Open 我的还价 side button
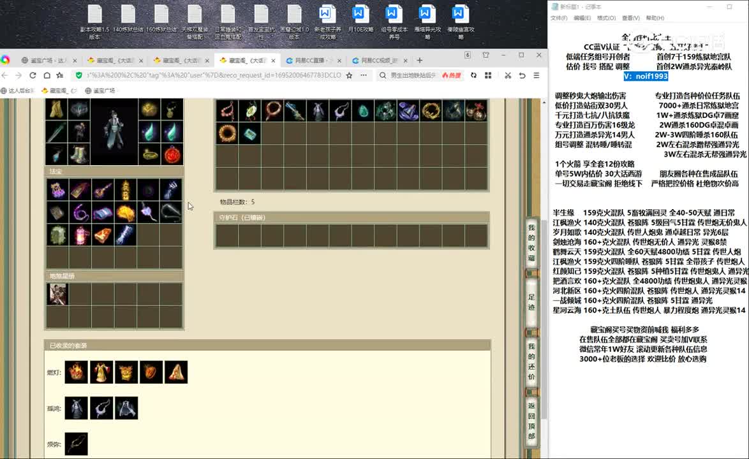Screen dimensions: 749x459 point(531,361)
